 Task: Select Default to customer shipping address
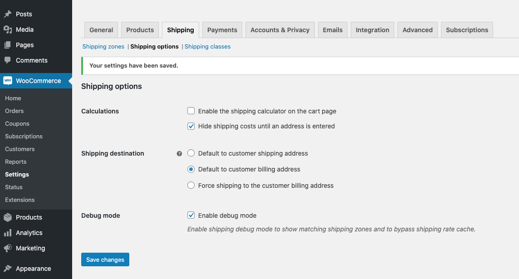pos(191,153)
